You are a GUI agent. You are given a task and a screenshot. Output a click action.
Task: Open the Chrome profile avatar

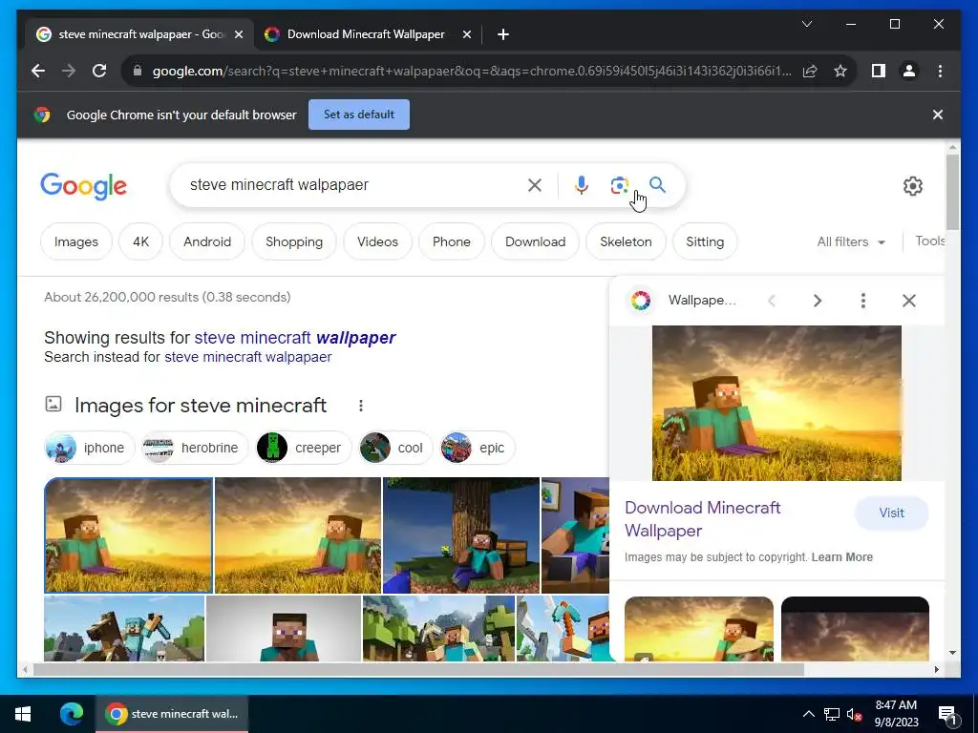[909, 71]
